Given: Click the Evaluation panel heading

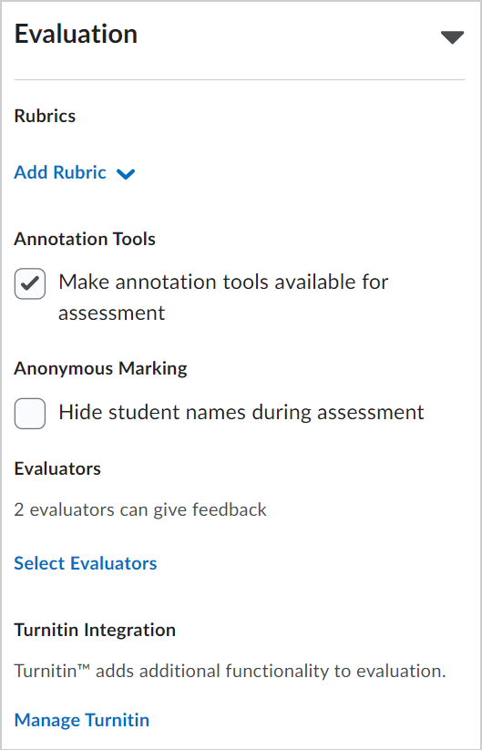Looking at the screenshot, I should (76, 35).
